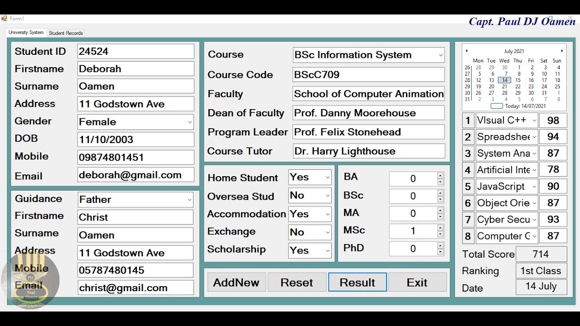Decrease the MSc spinner value
The width and height of the screenshot is (580, 326).
(x=440, y=235)
